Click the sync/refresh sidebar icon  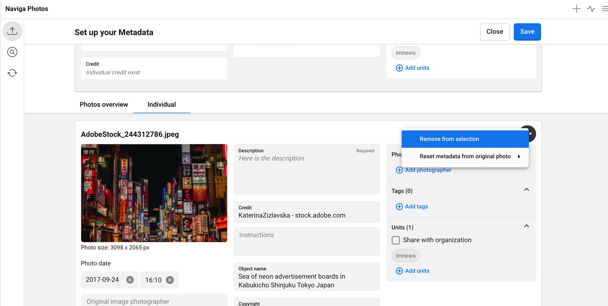(12, 73)
